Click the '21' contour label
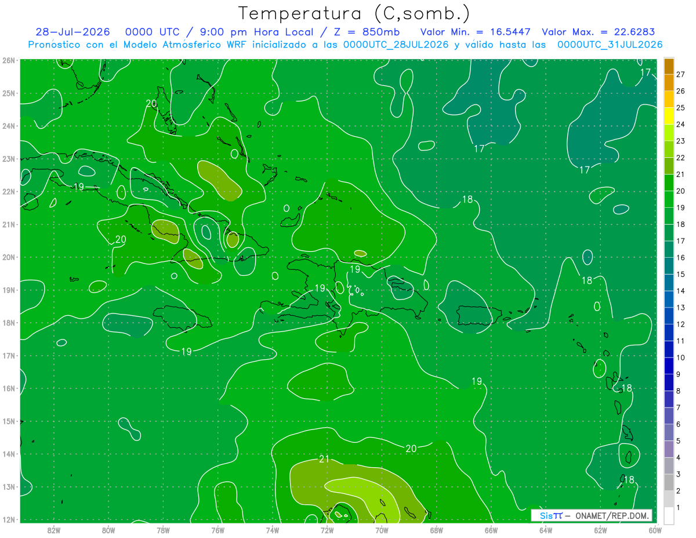 click(324, 459)
